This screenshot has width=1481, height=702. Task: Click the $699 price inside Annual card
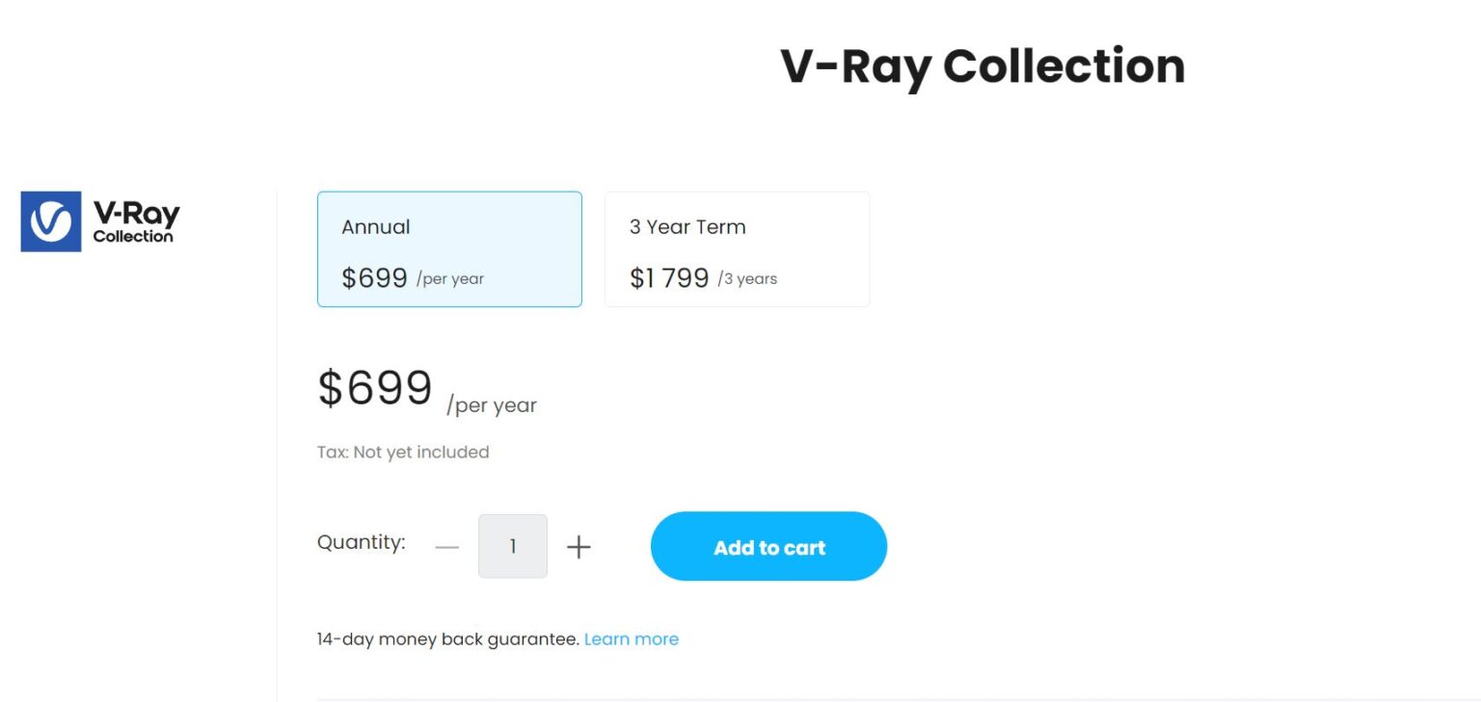(x=375, y=278)
